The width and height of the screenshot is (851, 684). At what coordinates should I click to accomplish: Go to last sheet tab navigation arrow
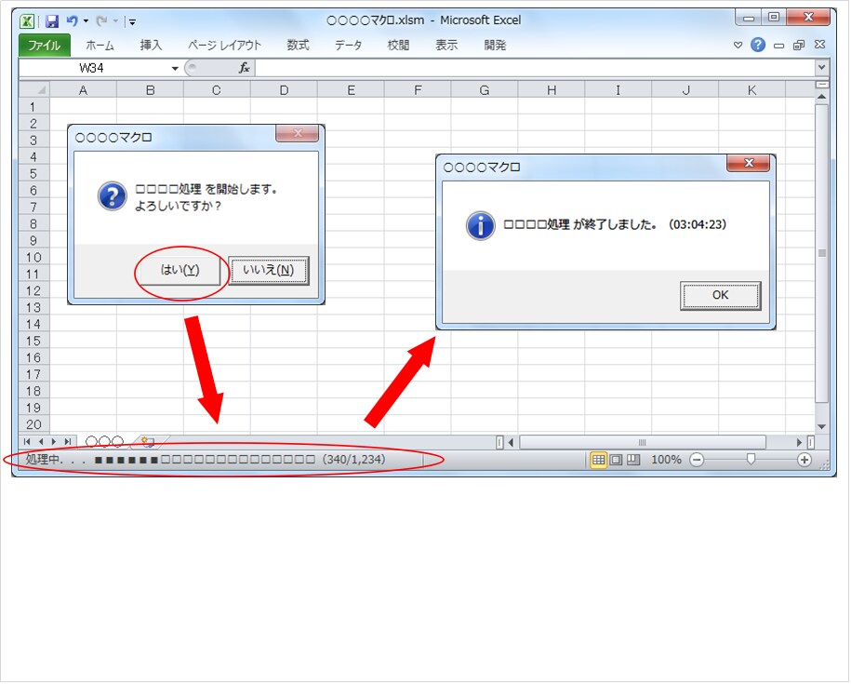click(67, 442)
